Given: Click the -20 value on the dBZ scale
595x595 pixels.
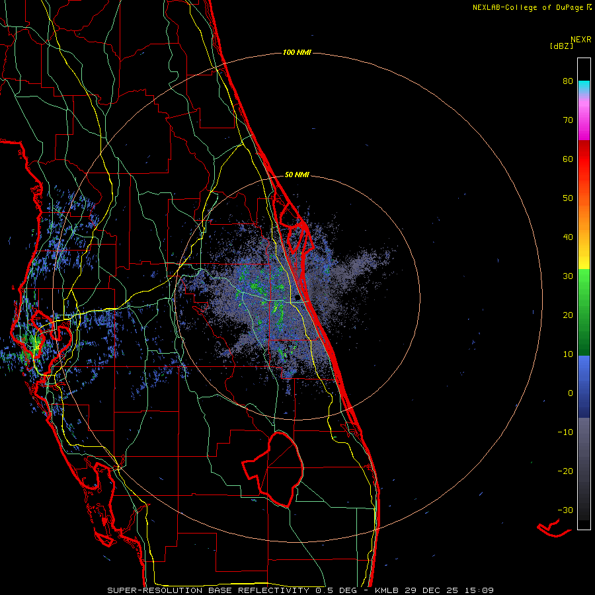Looking at the screenshot, I should point(565,471).
